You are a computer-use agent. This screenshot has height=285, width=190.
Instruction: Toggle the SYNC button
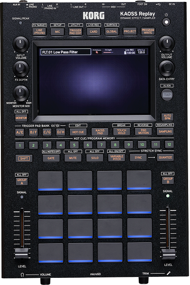[138, 158]
